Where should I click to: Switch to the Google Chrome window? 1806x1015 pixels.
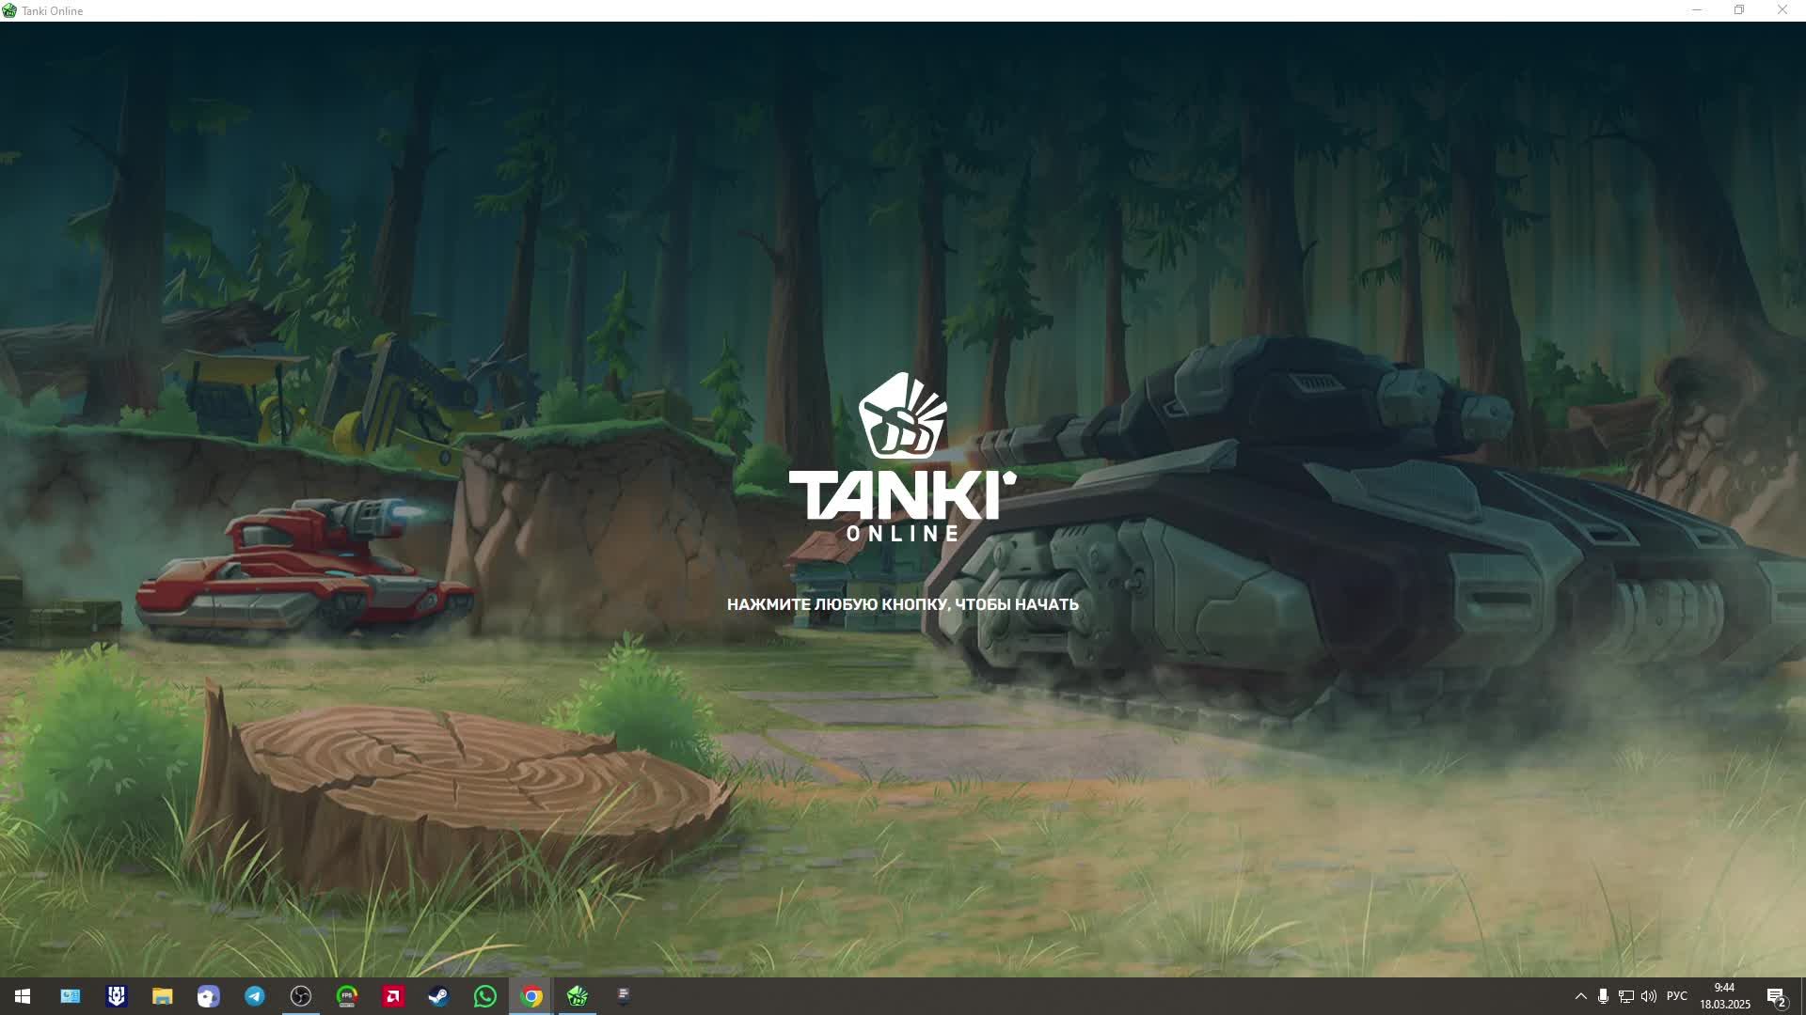(x=531, y=996)
